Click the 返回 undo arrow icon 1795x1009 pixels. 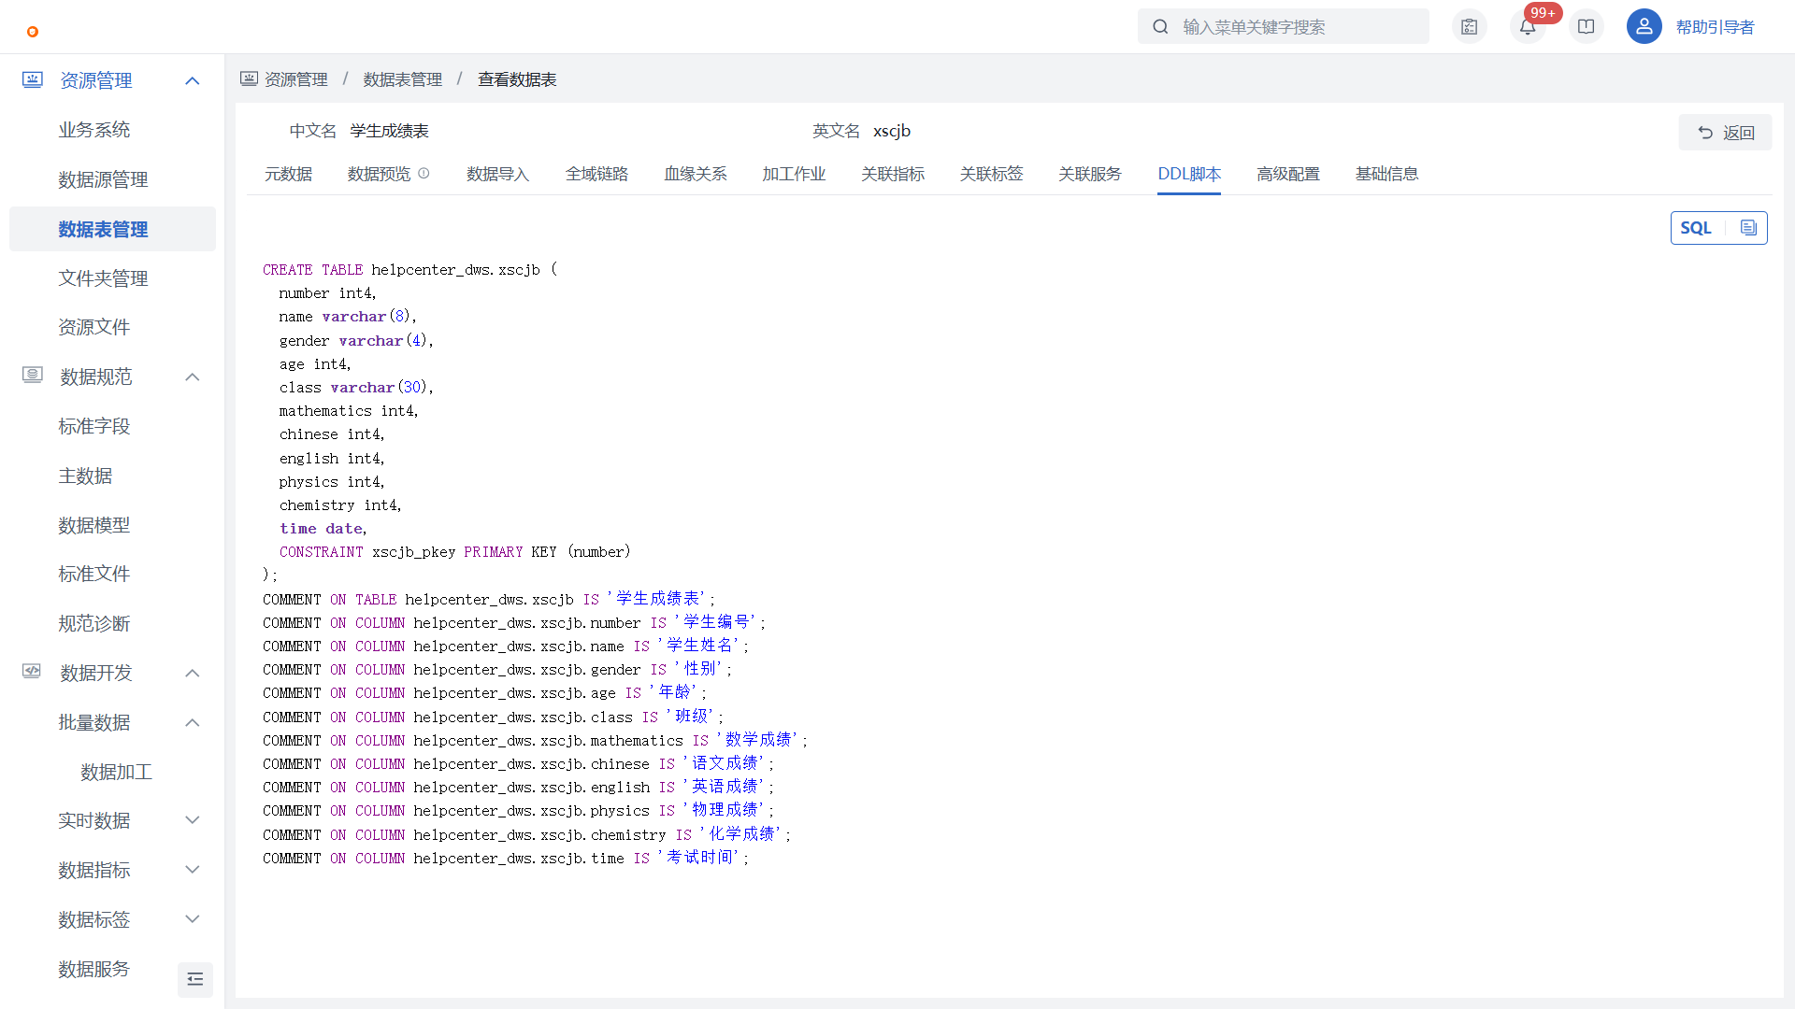coord(1705,133)
